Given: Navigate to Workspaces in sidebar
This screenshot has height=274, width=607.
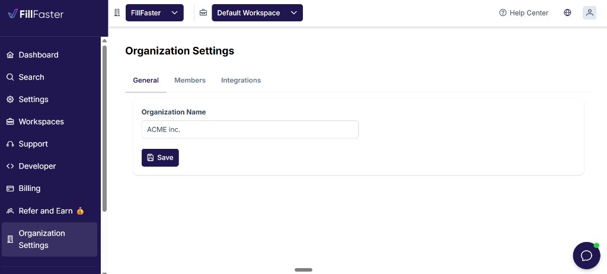Looking at the screenshot, I should (x=50, y=122).
